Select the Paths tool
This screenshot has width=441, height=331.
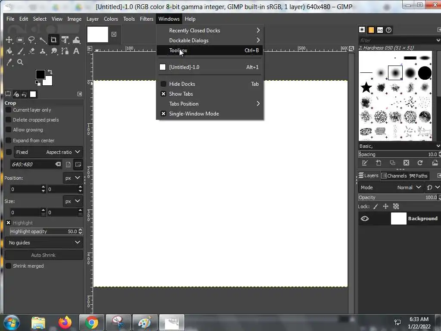pos(65,51)
